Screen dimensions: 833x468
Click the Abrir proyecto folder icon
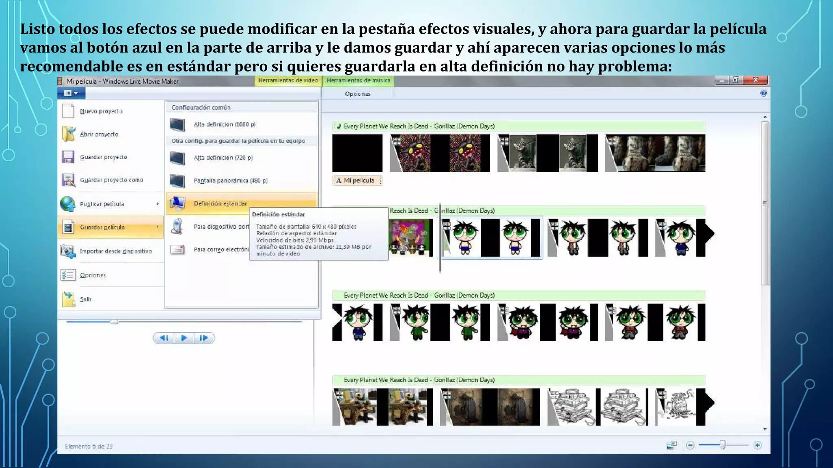(68, 134)
